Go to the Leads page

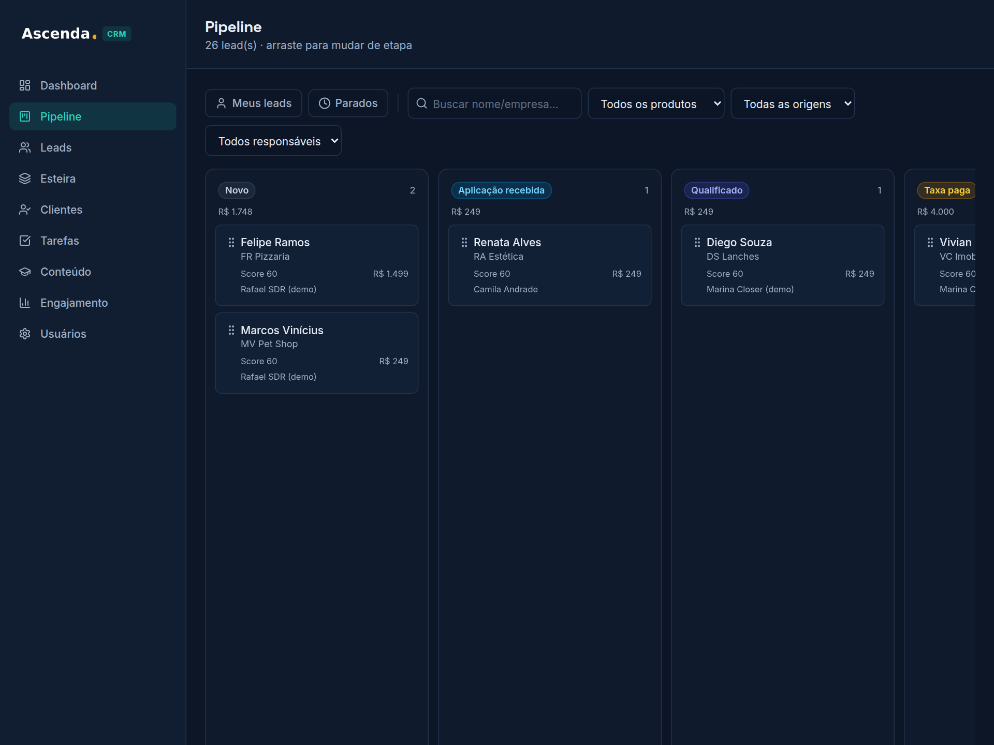tap(93, 147)
